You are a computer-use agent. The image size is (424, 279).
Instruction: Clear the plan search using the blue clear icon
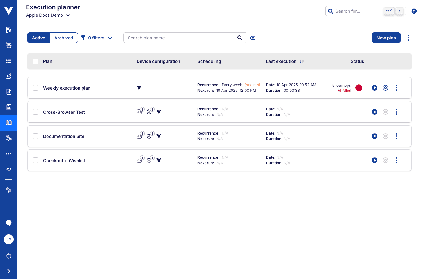click(x=253, y=38)
